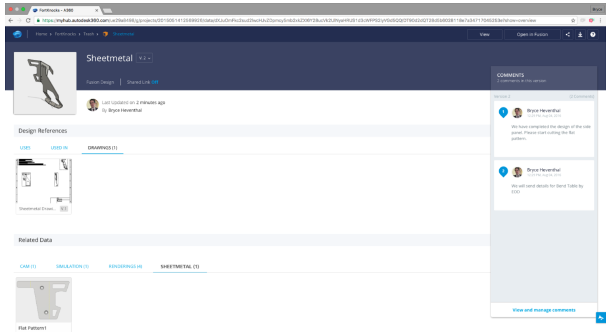Select comment marker number 1

tap(503, 112)
